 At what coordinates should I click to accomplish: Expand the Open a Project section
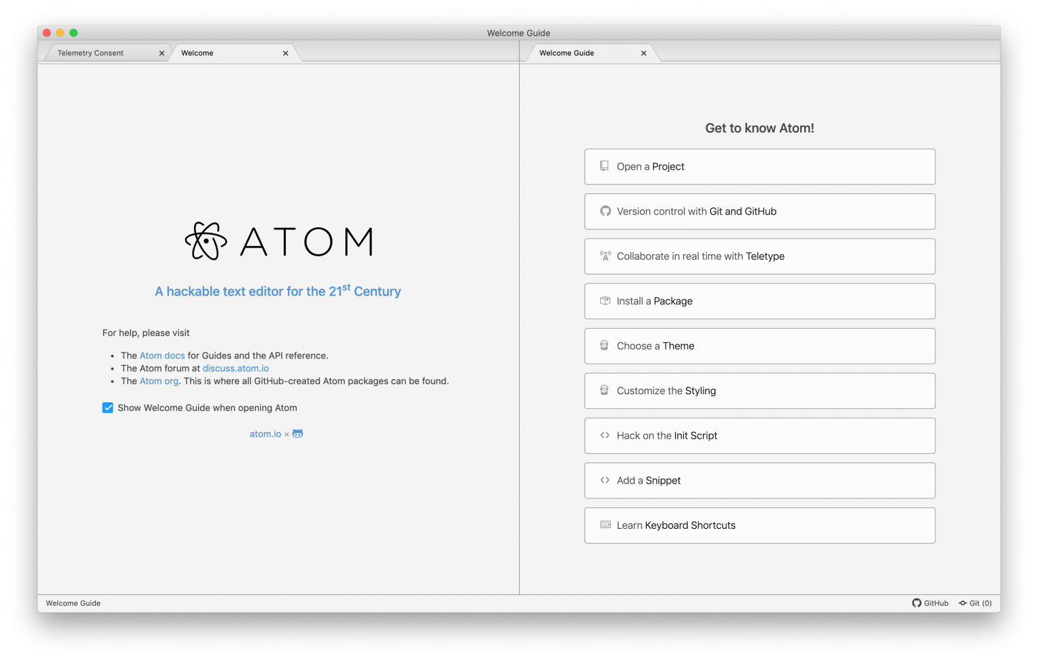(x=759, y=167)
